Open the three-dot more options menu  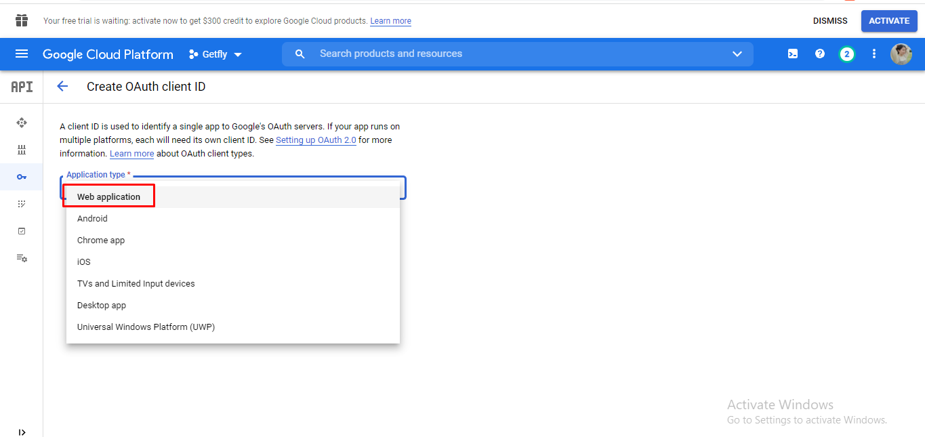point(873,54)
